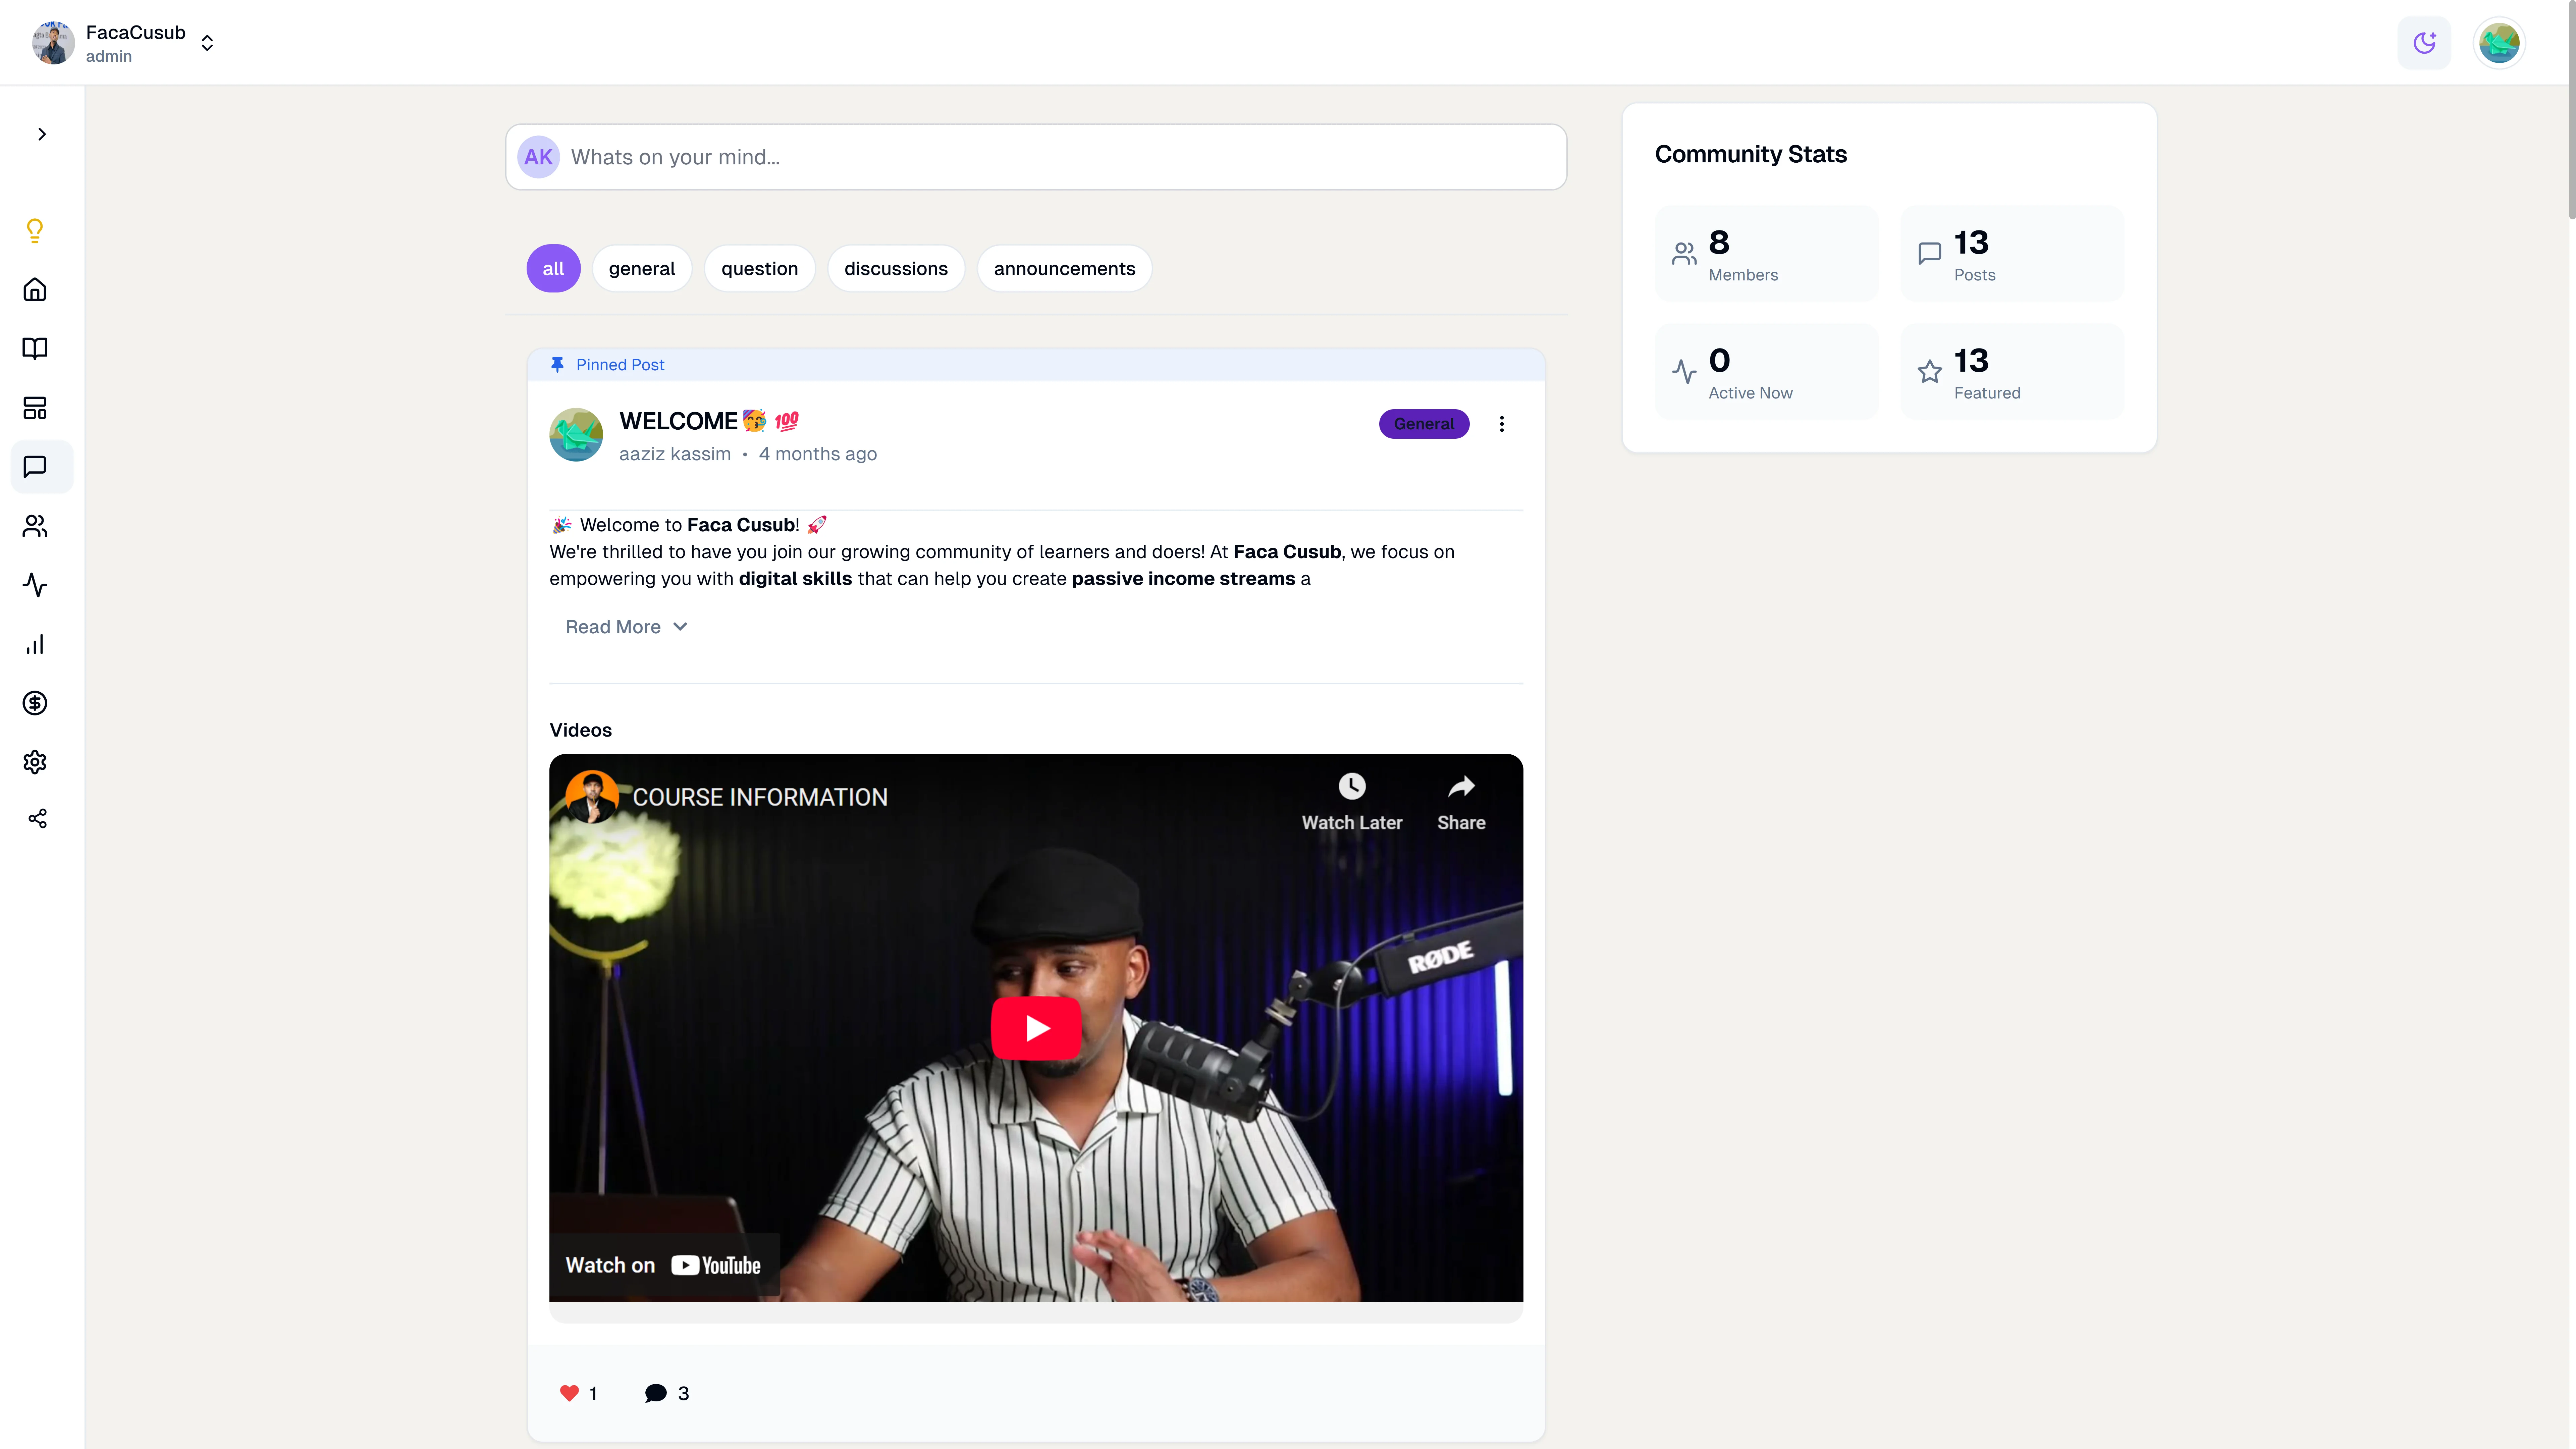Click the 'aaziz kassim' author name
The height and width of the screenshot is (1449, 2576).
[x=675, y=454]
